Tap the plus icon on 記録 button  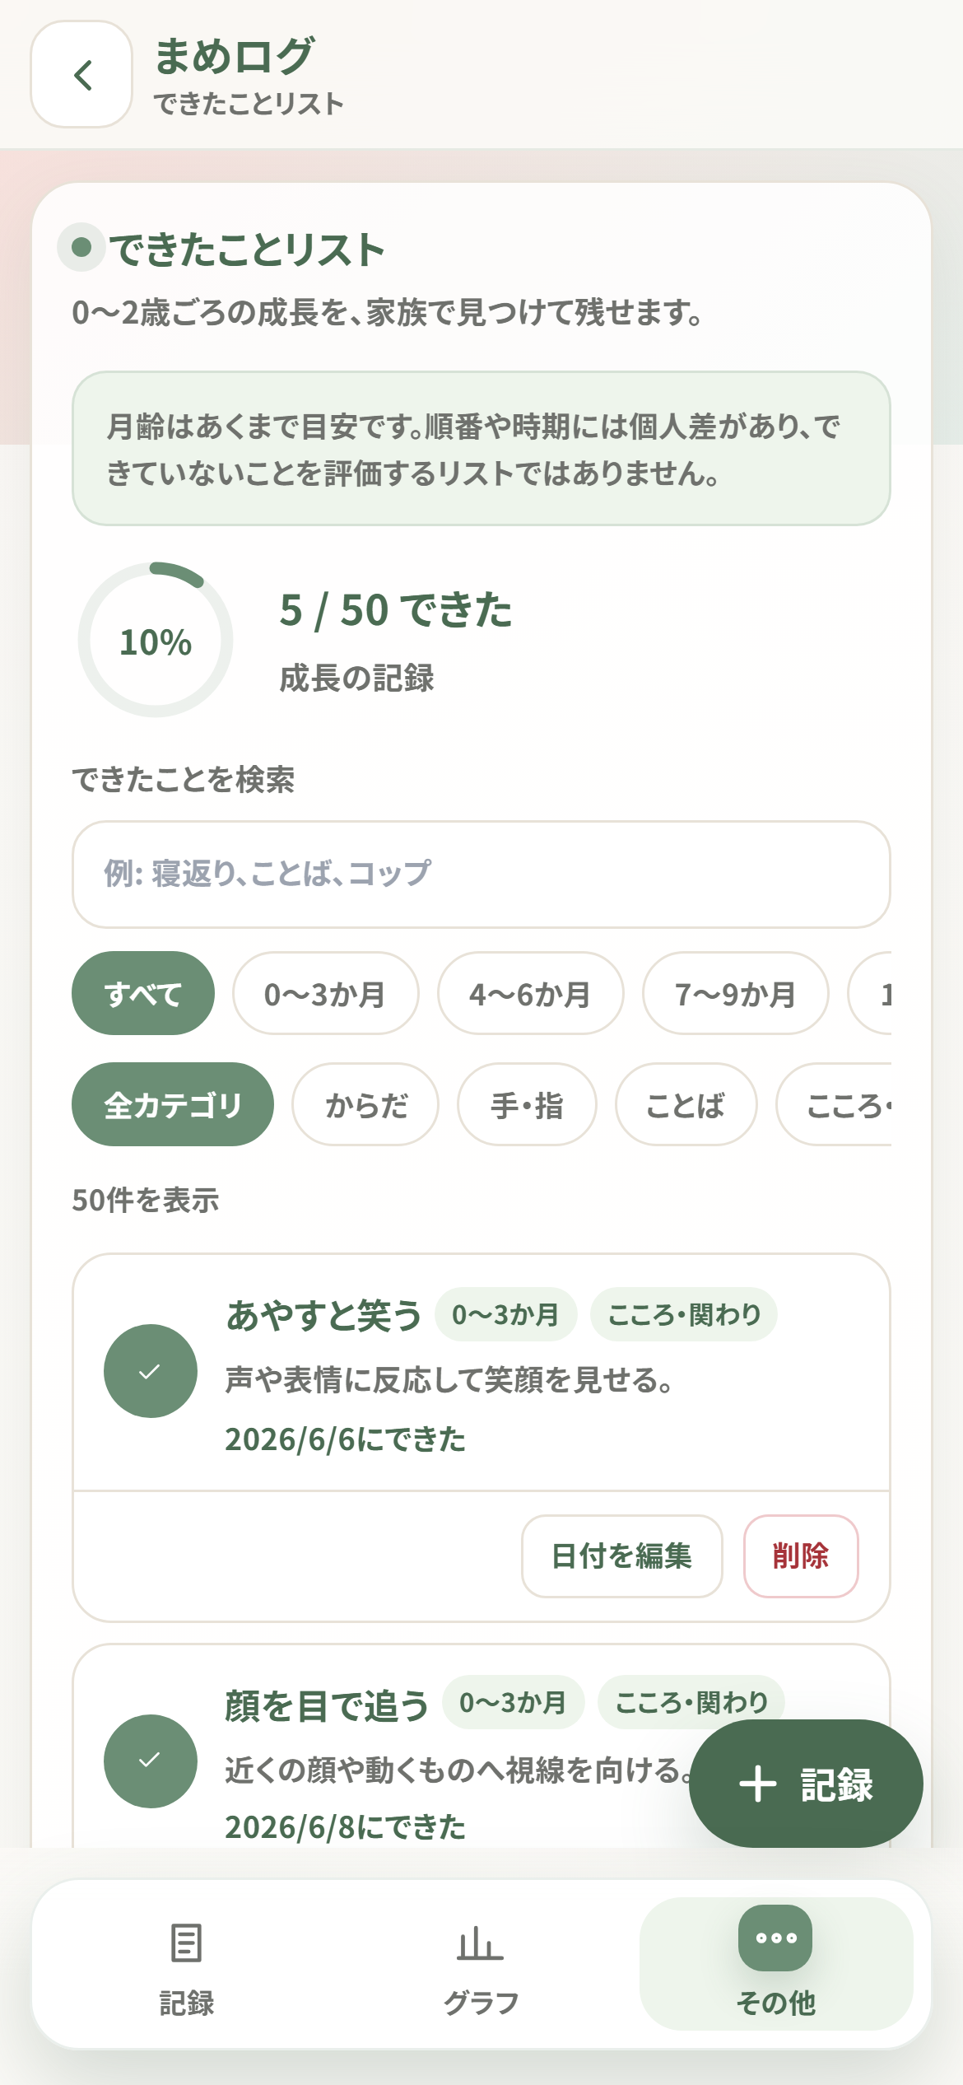click(x=757, y=1784)
